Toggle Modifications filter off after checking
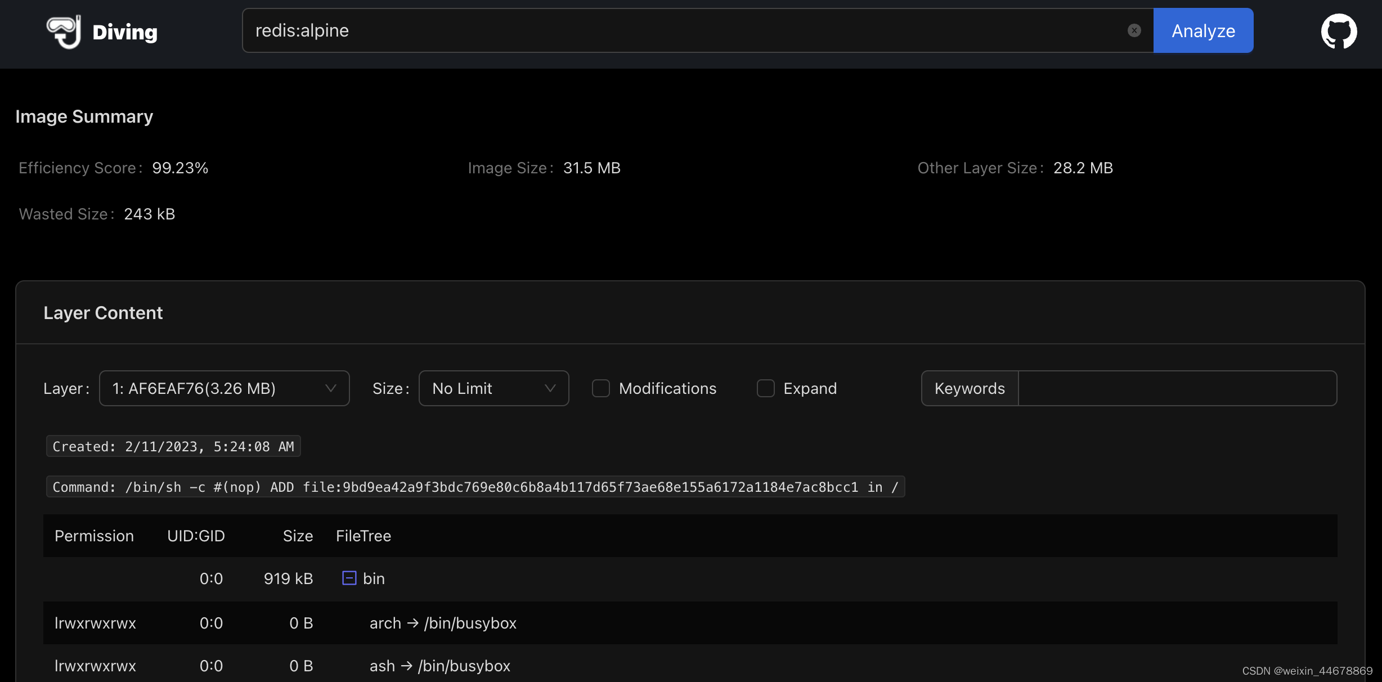Screen dimensions: 1382x682 point(601,388)
